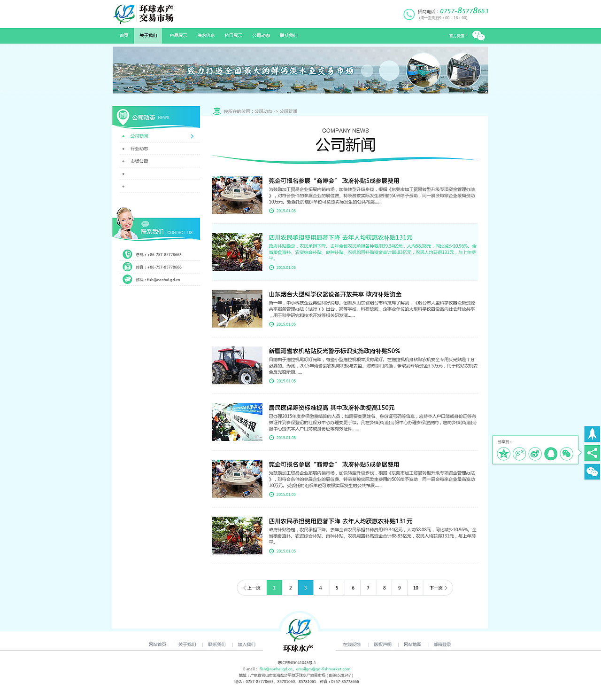Share to WeChat icon in share popup
601x692 pixels.
click(x=567, y=454)
